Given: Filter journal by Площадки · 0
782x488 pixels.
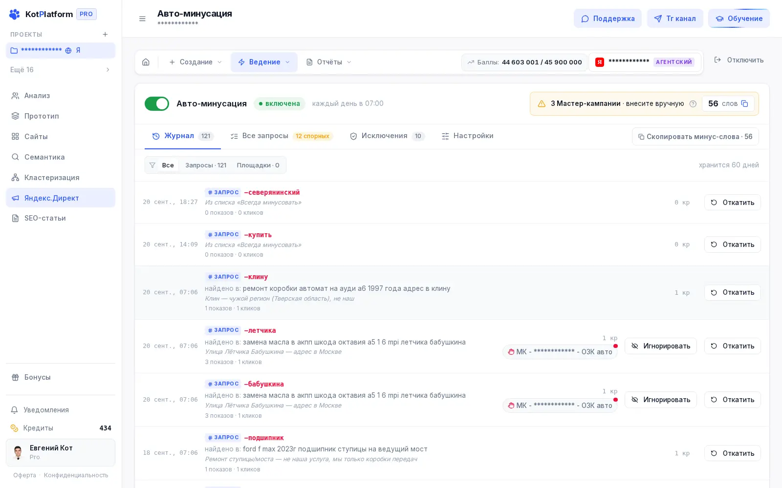Looking at the screenshot, I should [258, 165].
